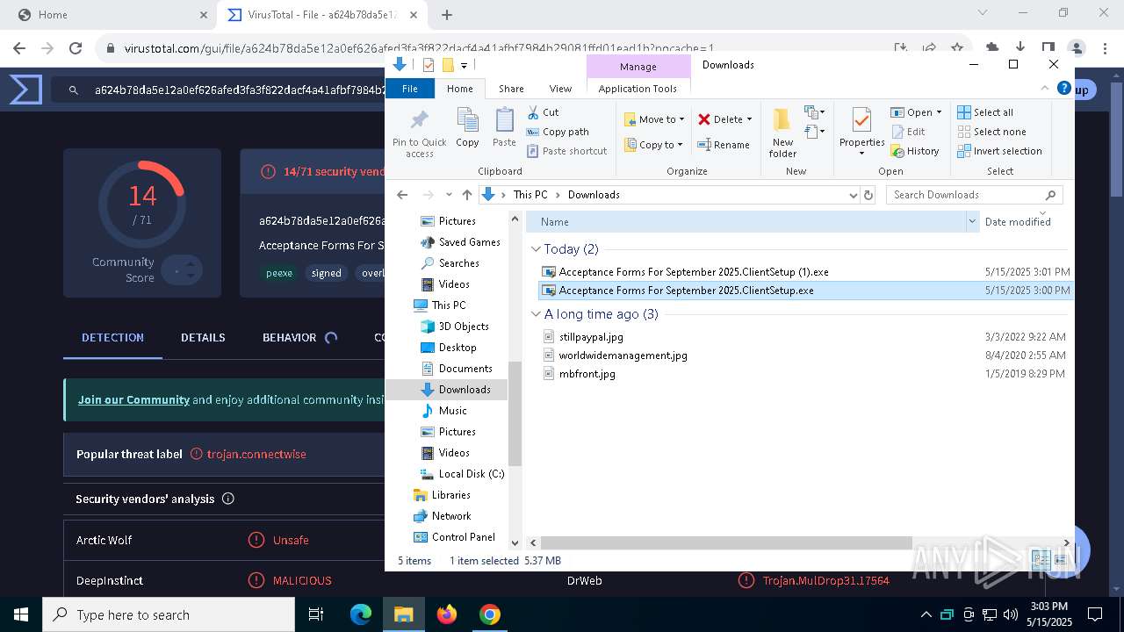Click Join our Community link
1124x632 pixels.
(133, 399)
